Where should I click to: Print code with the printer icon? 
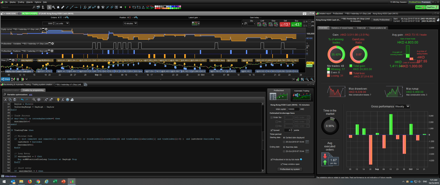[x=72, y=100]
